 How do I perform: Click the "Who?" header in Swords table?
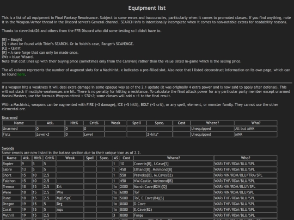pyautogui.click(x=246, y=158)
